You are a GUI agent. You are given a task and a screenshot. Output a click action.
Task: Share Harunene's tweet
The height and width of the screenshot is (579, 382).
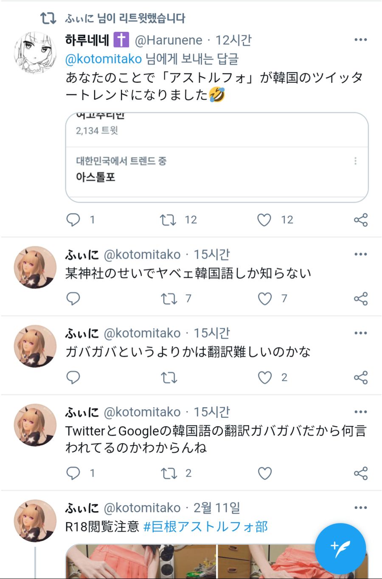(360, 220)
